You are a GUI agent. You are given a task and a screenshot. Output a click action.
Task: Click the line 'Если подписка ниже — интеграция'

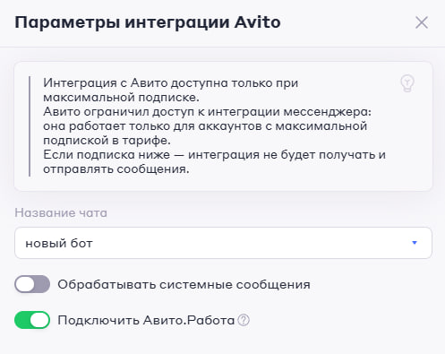(151, 155)
